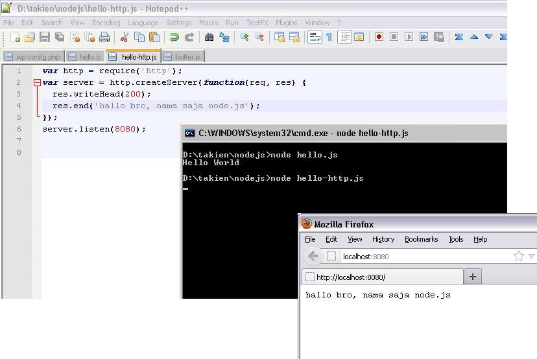This screenshot has width=537, height=359.
Task: Switch to the wp-config.php tab
Action: [x=33, y=57]
